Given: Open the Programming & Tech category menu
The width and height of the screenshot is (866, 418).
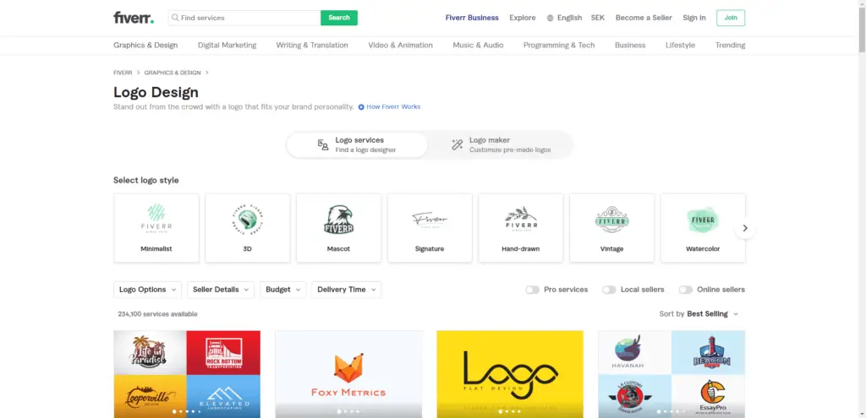Looking at the screenshot, I should (559, 46).
